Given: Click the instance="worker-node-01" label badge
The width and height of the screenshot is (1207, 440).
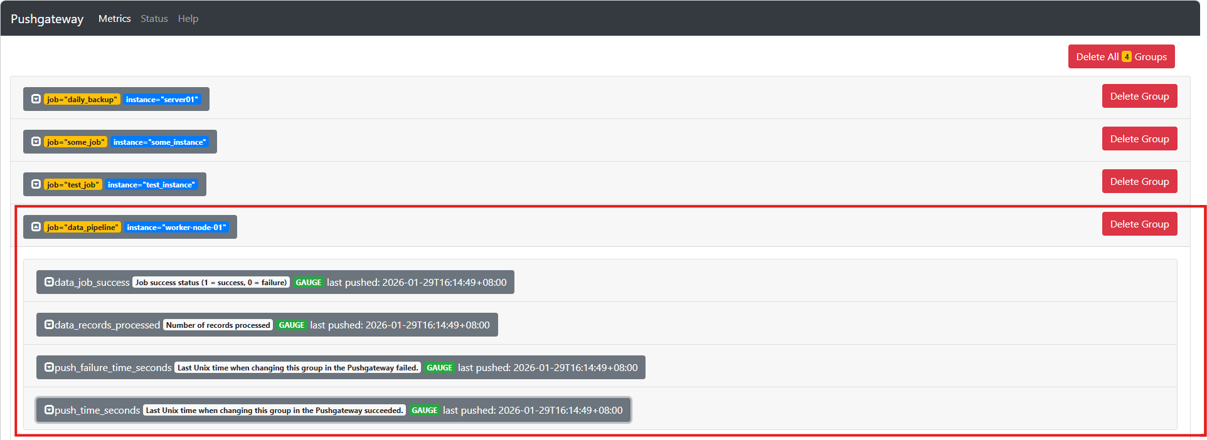Looking at the screenshot, I should click(x=176, y=228).
